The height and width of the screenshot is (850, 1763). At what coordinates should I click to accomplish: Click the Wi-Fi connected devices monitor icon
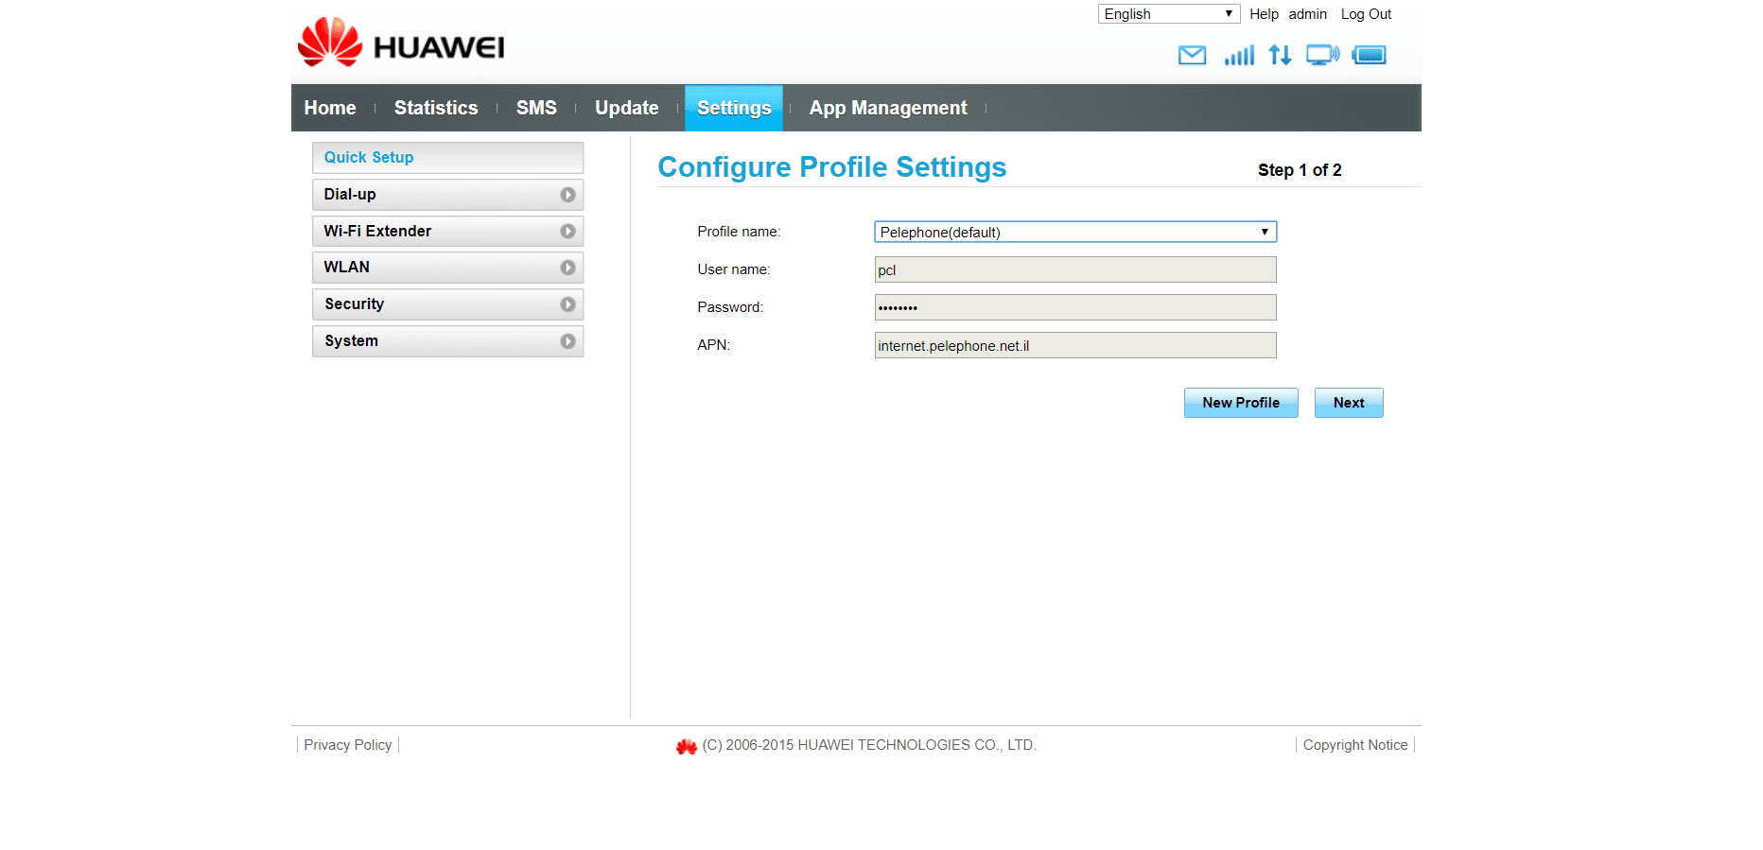pyautogui.click(x=1322, y=55)
